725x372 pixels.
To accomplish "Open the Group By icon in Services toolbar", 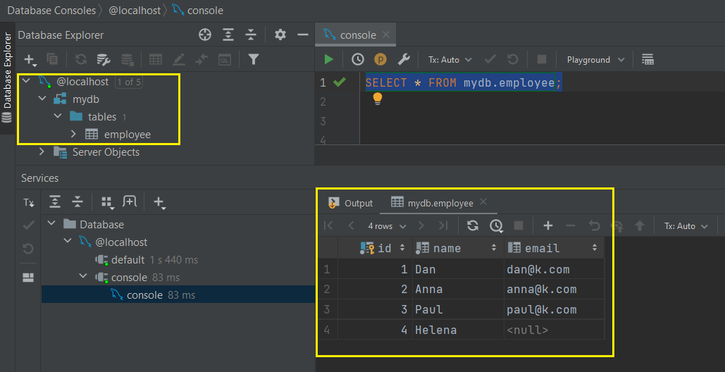I will tap(107, 202).
